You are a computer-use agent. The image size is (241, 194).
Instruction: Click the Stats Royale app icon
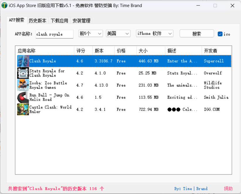pyautogui.click(x=23, y=73)
